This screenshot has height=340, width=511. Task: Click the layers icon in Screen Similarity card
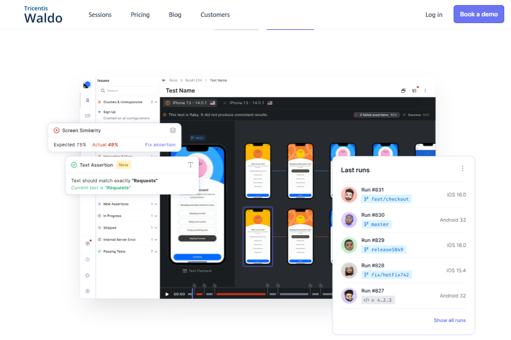click(173, 130)
